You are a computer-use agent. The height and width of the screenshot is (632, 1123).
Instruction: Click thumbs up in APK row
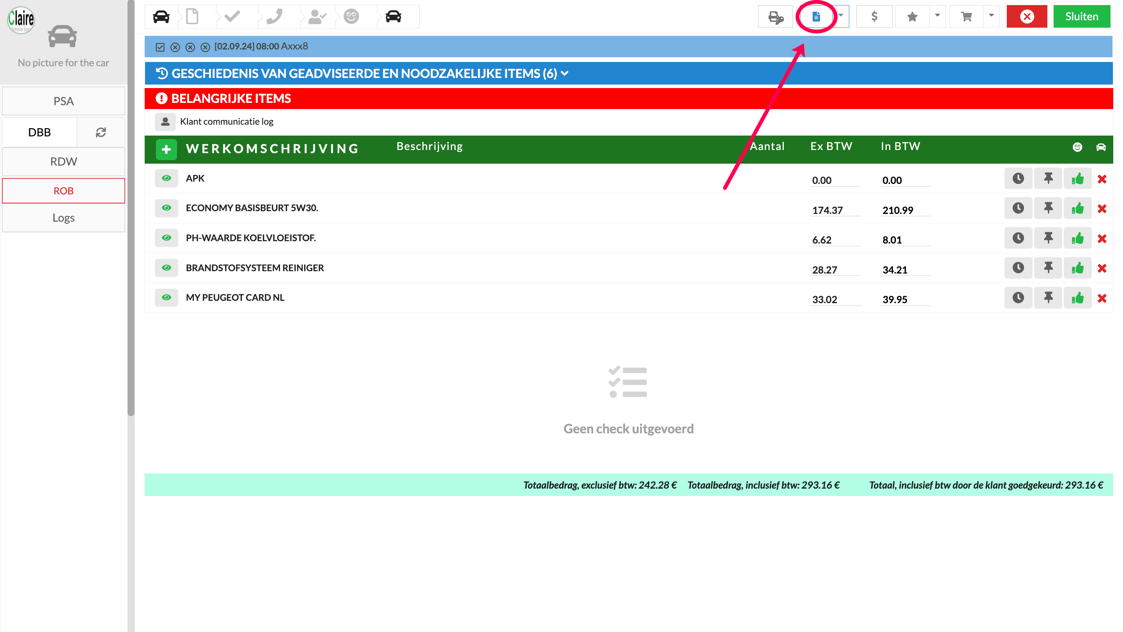[x=1077, y=178]
